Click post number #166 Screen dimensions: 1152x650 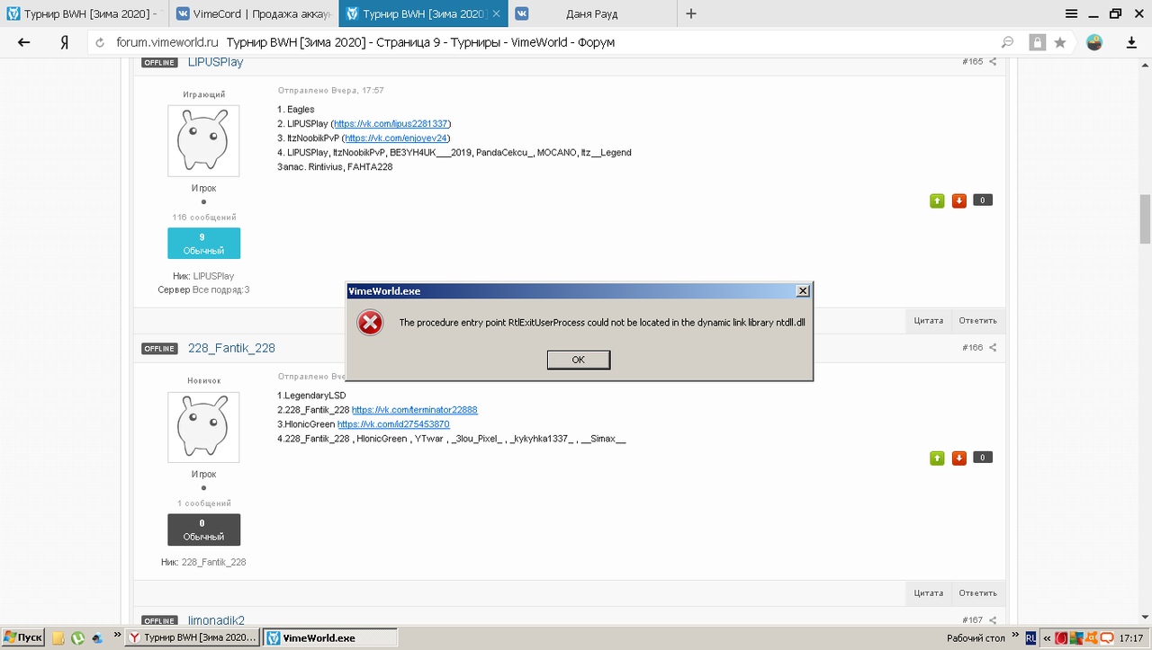click(972, 348)
